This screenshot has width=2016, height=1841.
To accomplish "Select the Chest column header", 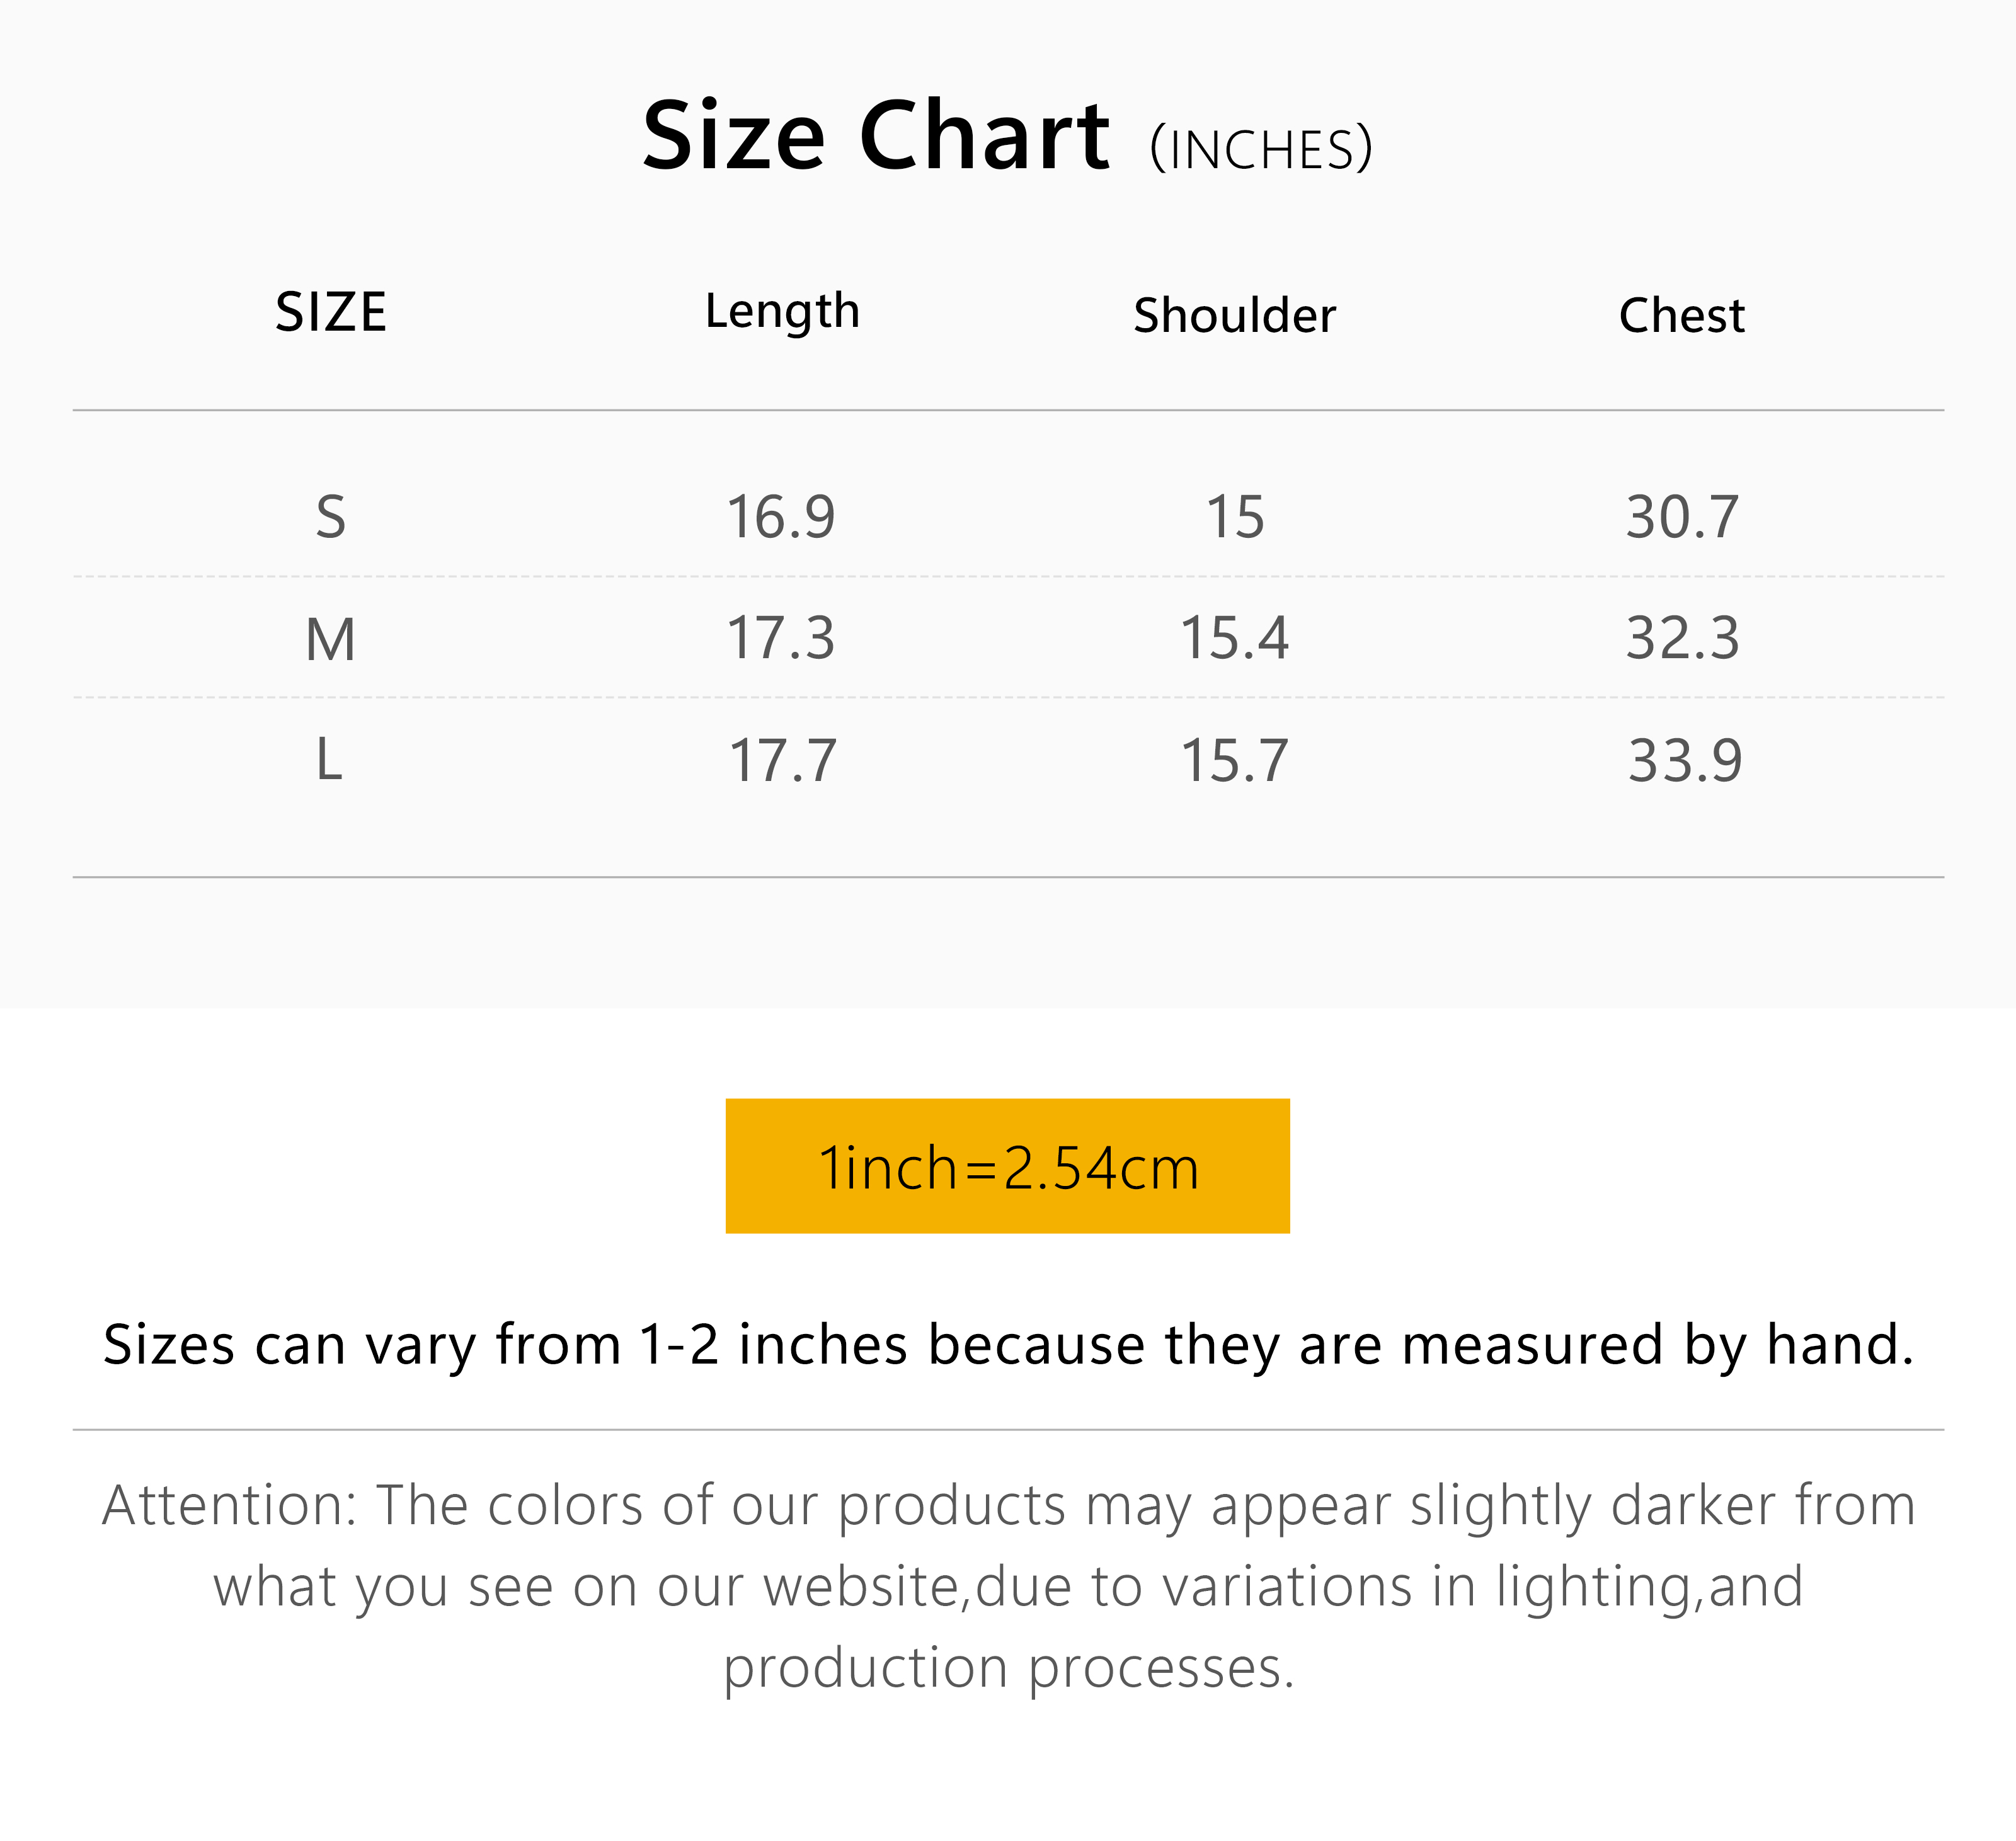I will pyautogui.click(x=1682, y=316).
